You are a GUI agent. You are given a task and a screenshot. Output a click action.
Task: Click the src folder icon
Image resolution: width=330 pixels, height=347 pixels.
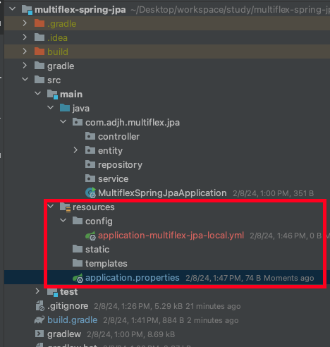(39, 80)
